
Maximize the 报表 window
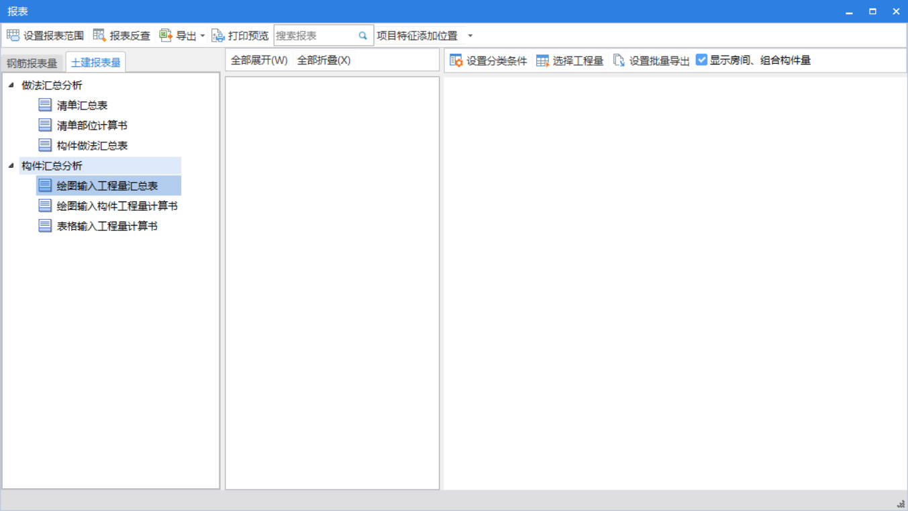[x=872, y=11]
